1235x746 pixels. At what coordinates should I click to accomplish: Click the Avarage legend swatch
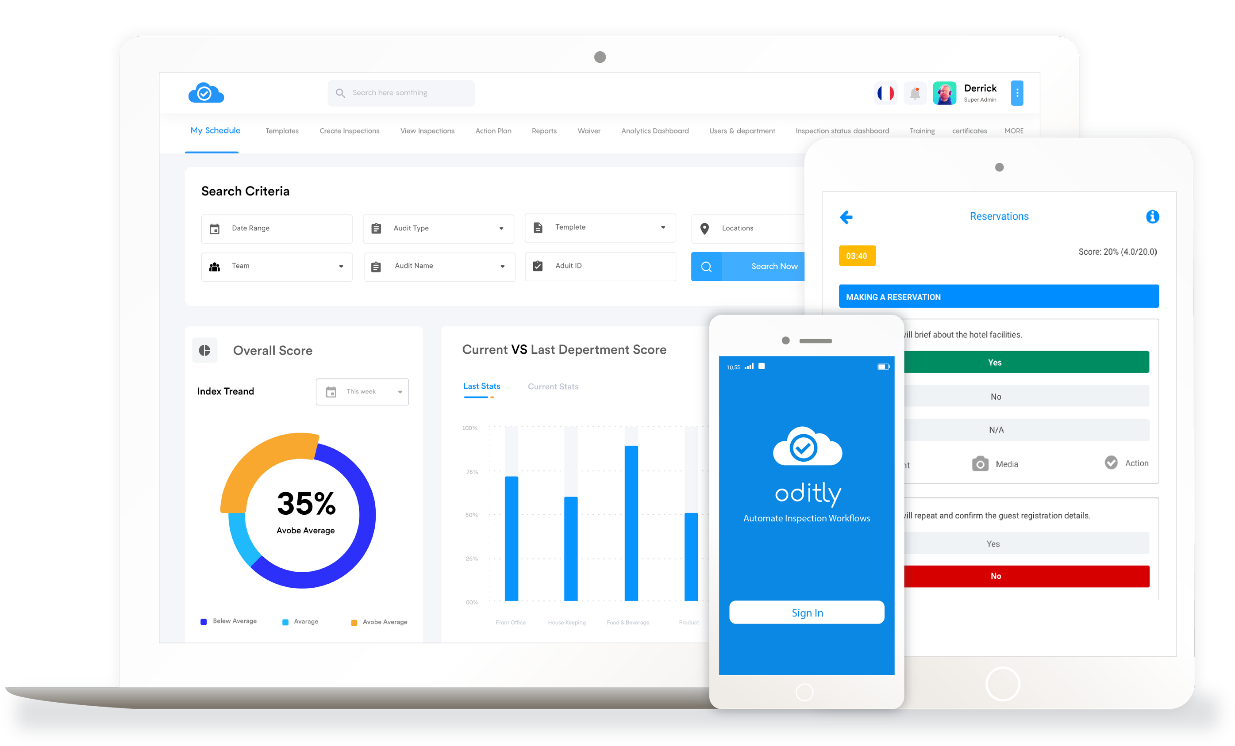285,622
